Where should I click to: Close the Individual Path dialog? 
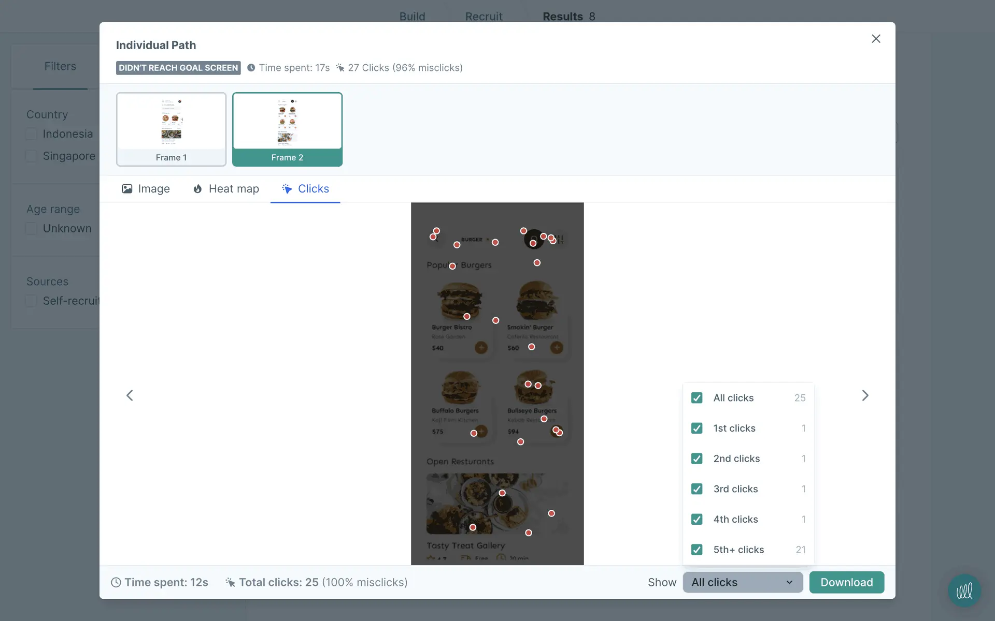tap(876, 39)
